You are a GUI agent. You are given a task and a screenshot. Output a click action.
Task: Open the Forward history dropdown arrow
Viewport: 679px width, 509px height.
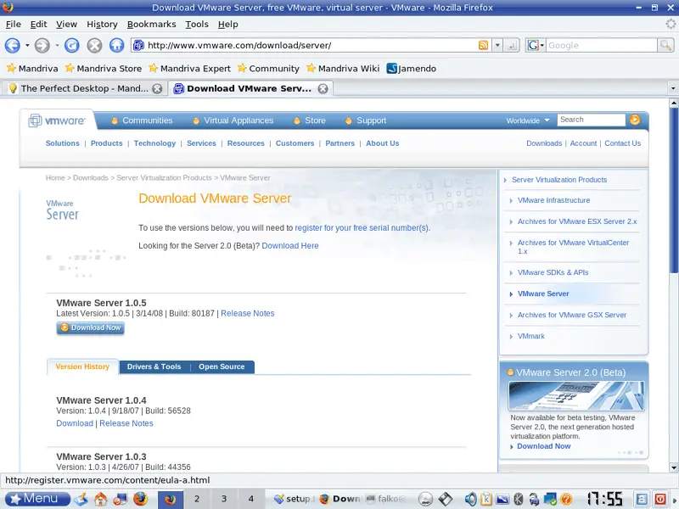coord(57,45)
